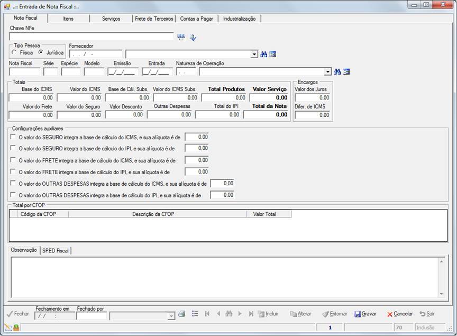Image resolution: width=457 pixels, height=336 pixels.
Task: Check OUTRAS DESPESAS integrates IPI base option
Action: [x=13, y=195]
